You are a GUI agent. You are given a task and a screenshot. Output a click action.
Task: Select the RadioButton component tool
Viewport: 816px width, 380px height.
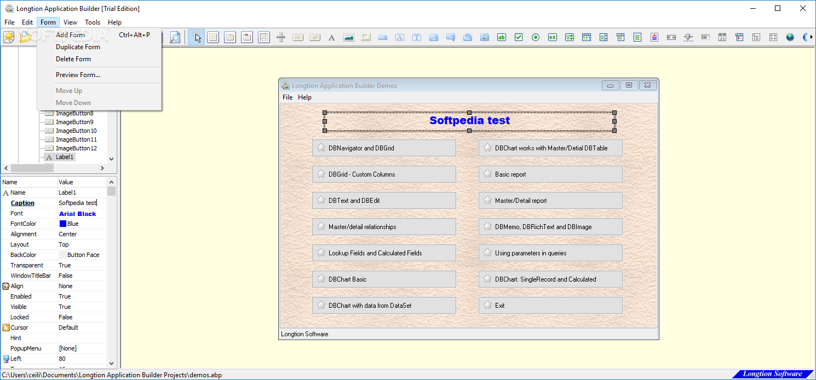point(536,37)
